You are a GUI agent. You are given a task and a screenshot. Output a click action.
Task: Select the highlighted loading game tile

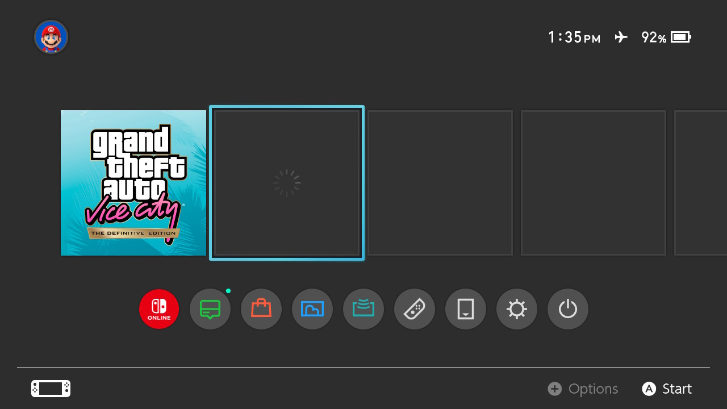click(287, 183)
